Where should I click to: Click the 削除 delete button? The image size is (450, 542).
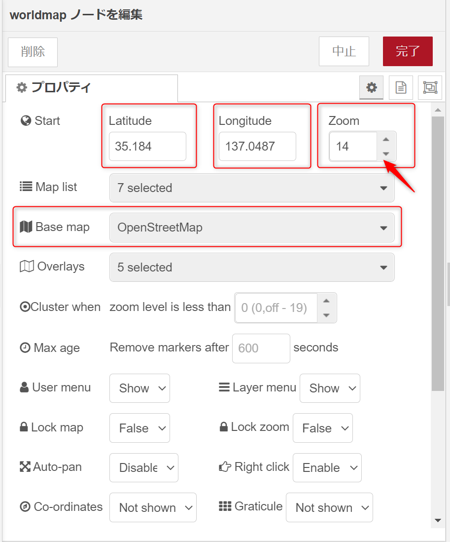coord(33,52)
